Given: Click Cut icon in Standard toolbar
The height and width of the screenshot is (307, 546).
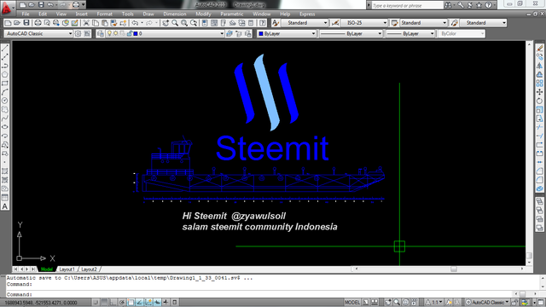Looking at the screenshot, I should (x=86, y=23).
